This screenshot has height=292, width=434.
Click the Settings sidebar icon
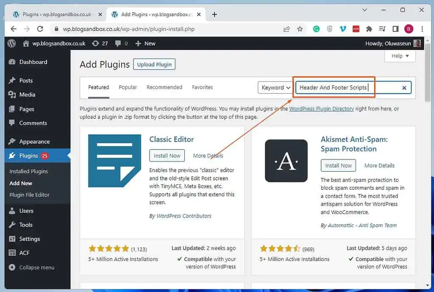[x=12, y=239]
